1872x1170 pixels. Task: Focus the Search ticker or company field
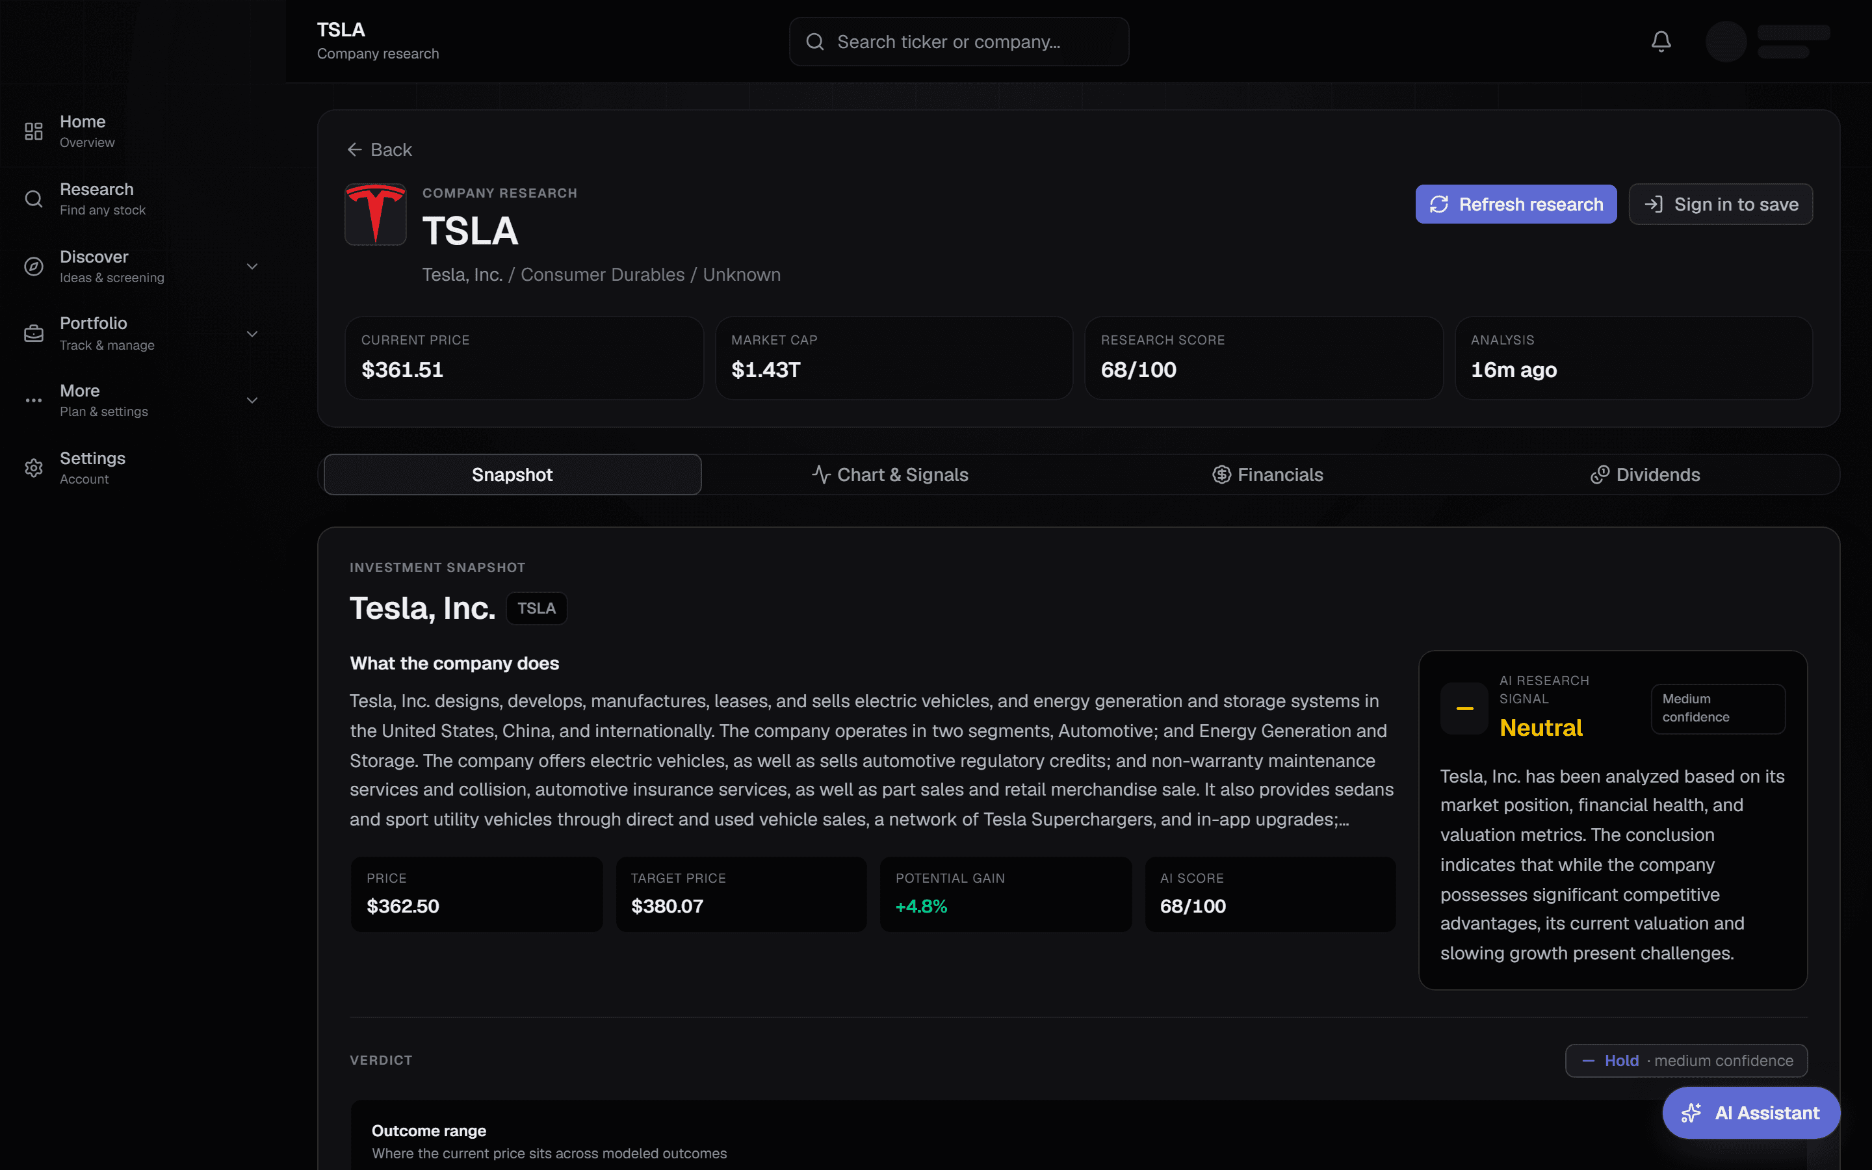959,42
